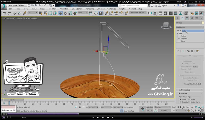Select the Smooth vertex type radio

point(180,102)
